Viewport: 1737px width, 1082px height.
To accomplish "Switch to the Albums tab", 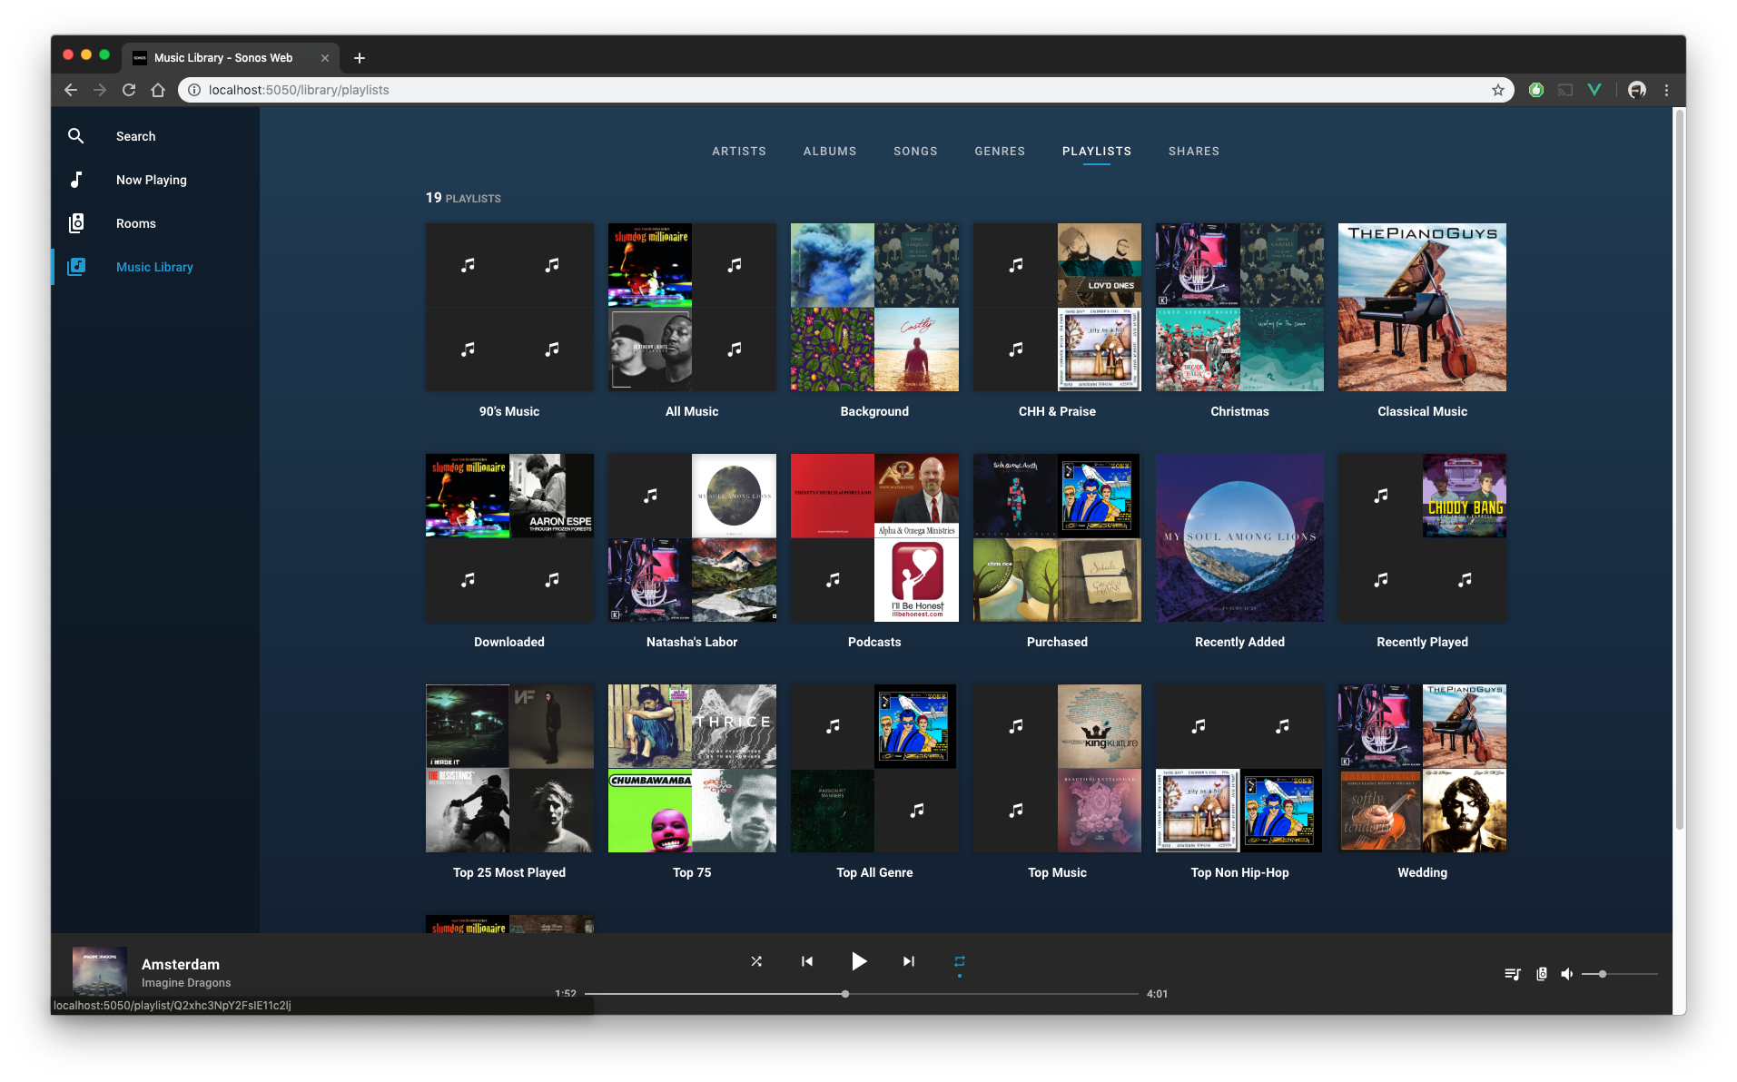I will click(830, 152).
